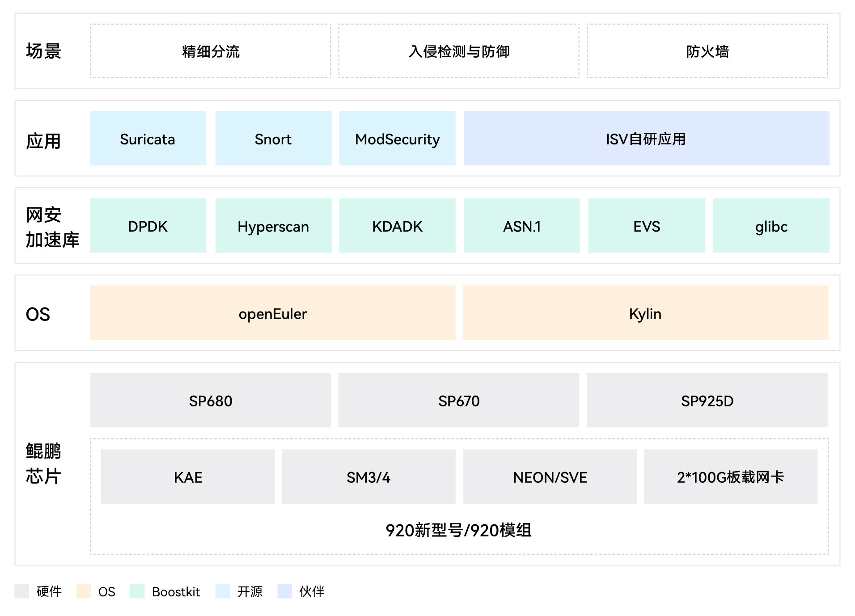
Task: Open the ISV自研应用 block
Action: (646, 139)
